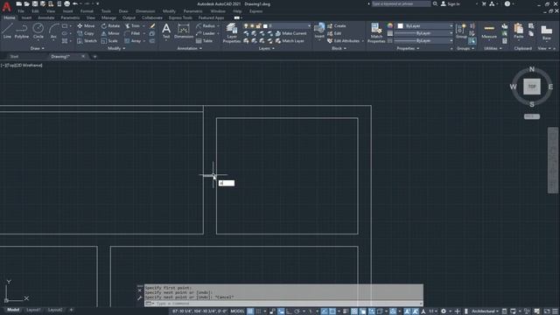Open the File menu

21,11
